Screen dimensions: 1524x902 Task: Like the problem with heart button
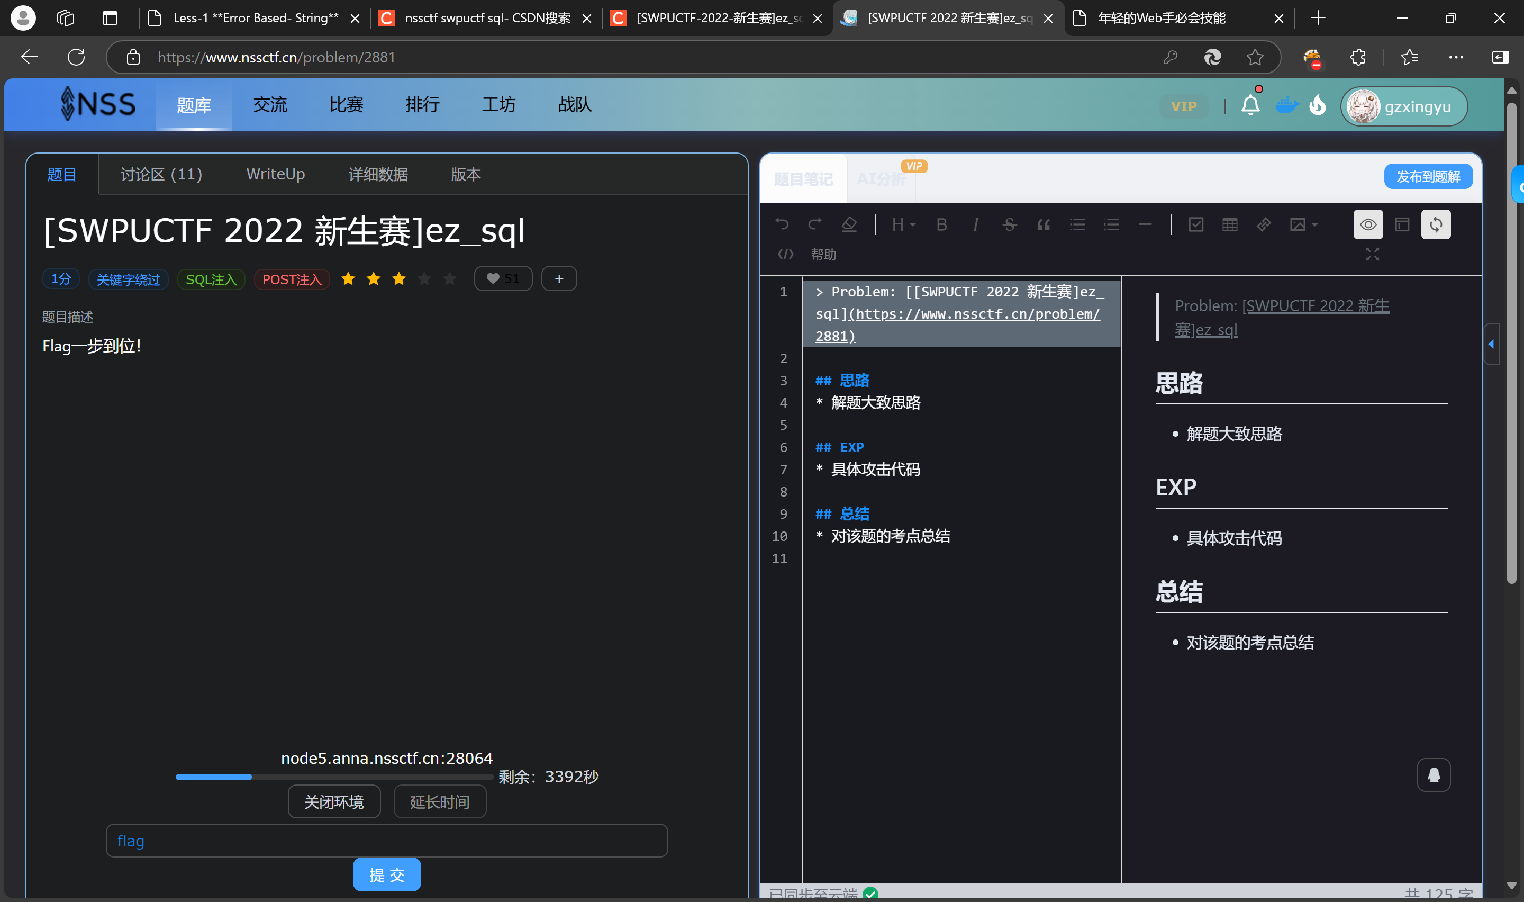click(503, 278)
